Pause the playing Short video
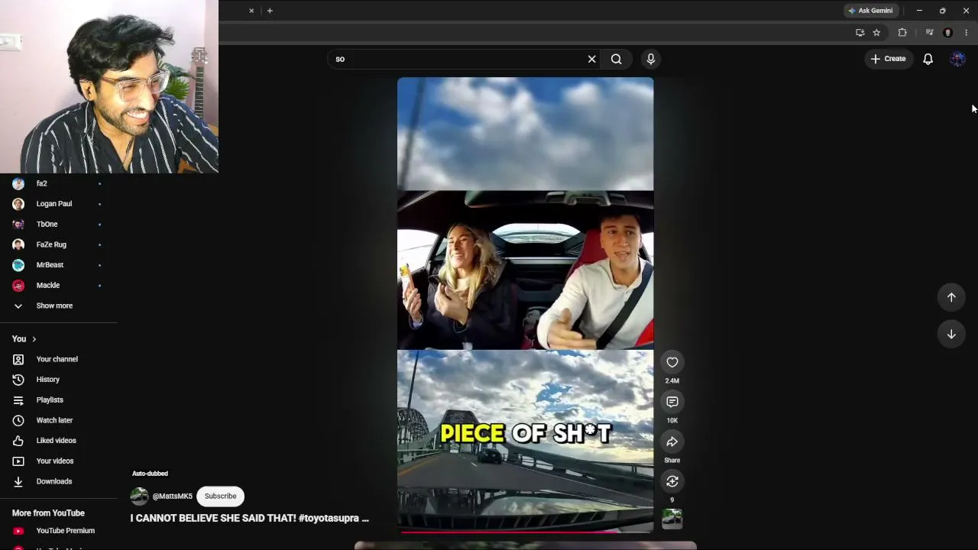 click(x=526, y=304)
